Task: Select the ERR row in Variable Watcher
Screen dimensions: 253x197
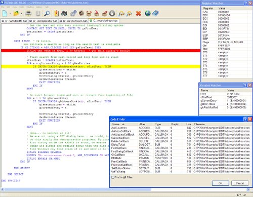Action: pos(225,94)
